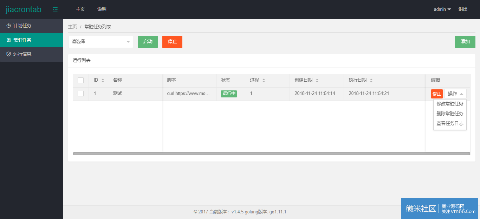Viewport: 480px width, 219px height.
Task: Click the shield icon beside 运行信息
Action: click(x=9, y=54)
